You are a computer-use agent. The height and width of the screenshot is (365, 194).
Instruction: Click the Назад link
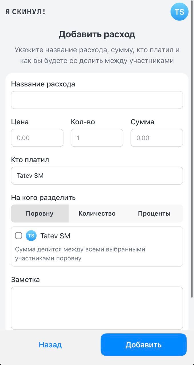50,344
